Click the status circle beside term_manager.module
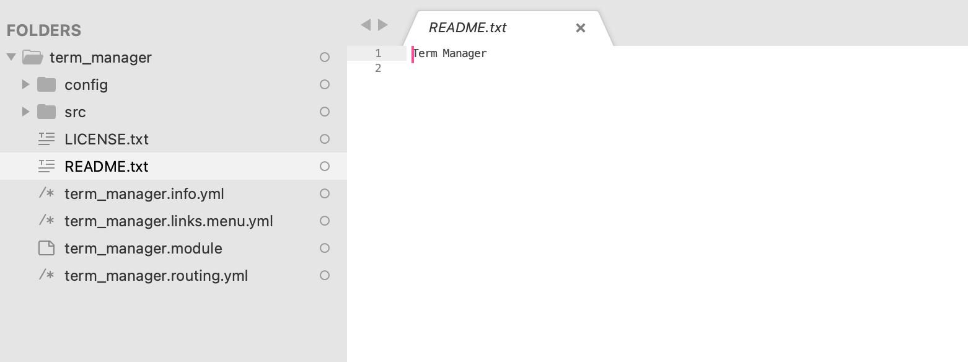Screen dimensions: 968x362 (x=324, y=248)
